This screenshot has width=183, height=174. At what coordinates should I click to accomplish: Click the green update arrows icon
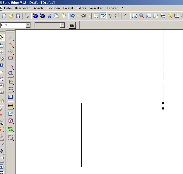pyautogui.click(x=11, y=129)
